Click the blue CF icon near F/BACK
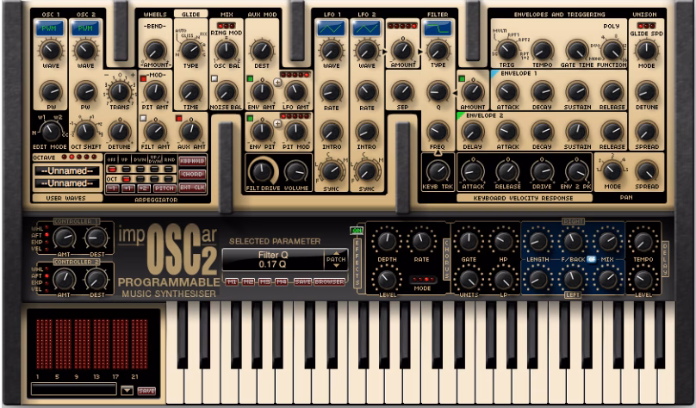Screen dimensions: 696x408 coord(591,259)
